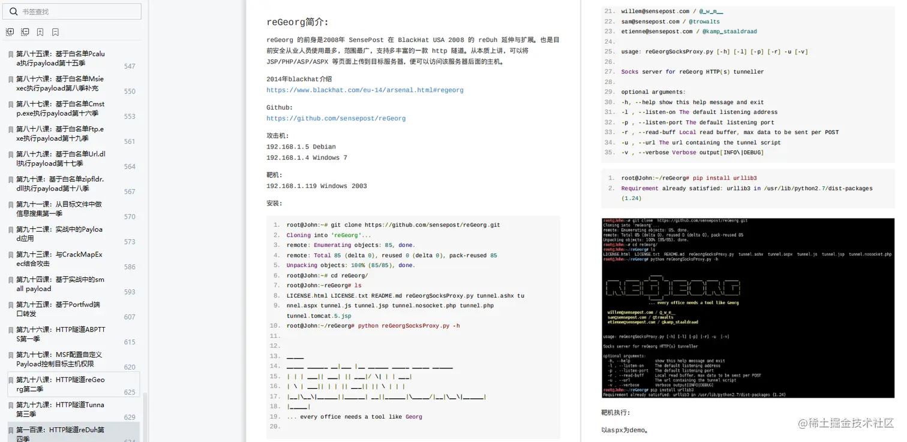
Task: Click text 'willem@sensepost.com / @_w_m__'
Action: [672, 11]
